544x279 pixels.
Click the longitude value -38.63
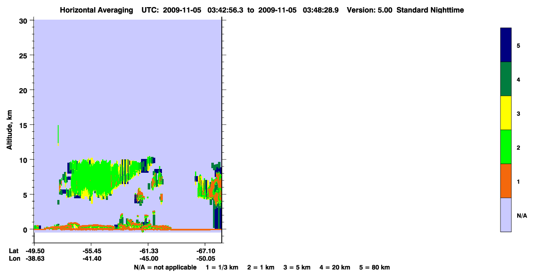(34, 259)
